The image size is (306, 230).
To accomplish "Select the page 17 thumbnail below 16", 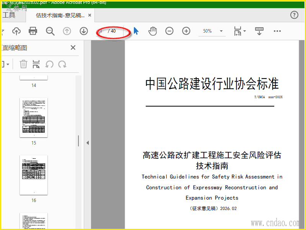I will pyautogui.click(x=34, y=221).
